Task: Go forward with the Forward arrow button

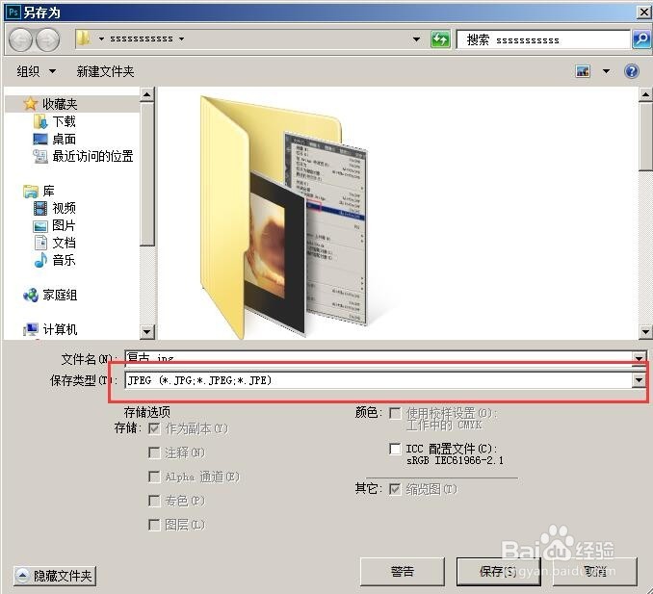Action: [47, 39]
